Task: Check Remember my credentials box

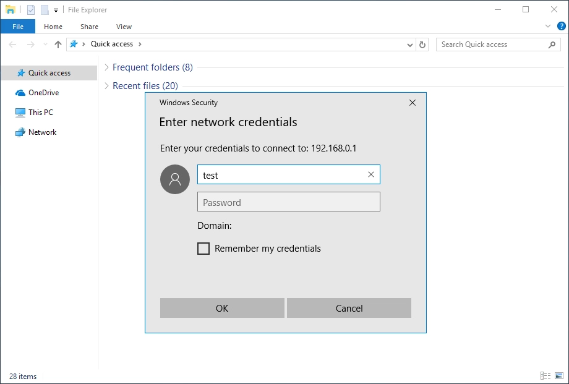Action: click(203, 249)
